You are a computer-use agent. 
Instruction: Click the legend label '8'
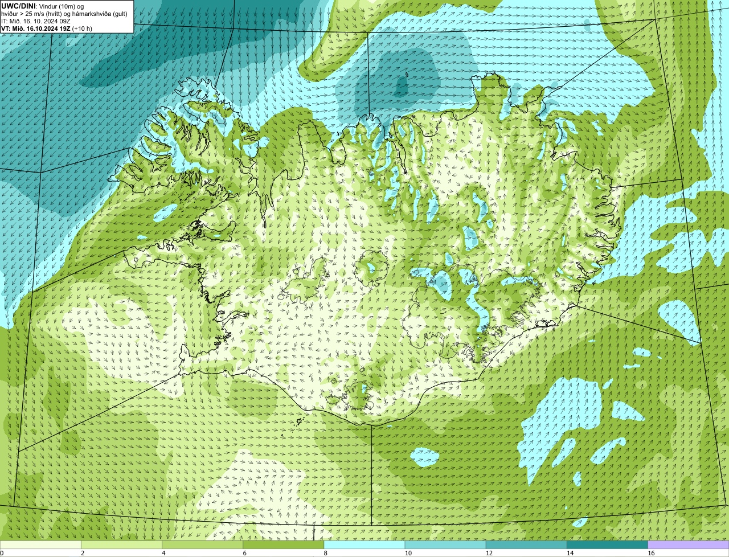(326, 553)
